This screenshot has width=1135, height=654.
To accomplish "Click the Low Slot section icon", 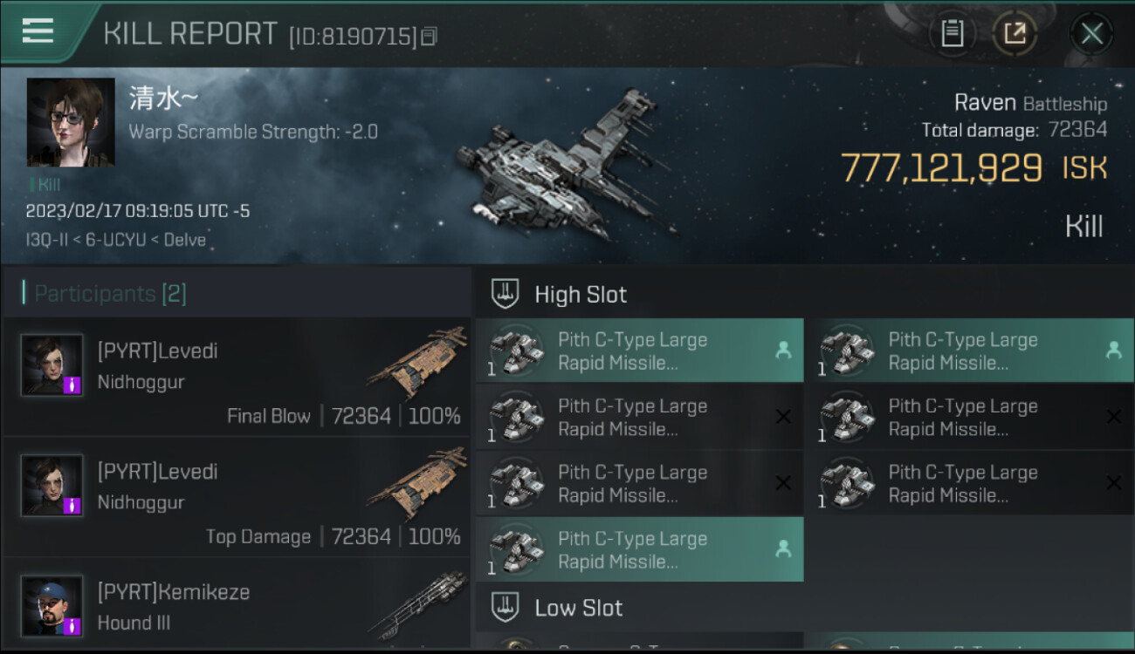I will click(506, 607).
